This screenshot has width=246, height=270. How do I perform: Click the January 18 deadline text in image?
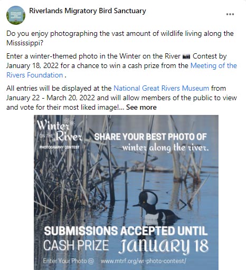pos(163,246)
